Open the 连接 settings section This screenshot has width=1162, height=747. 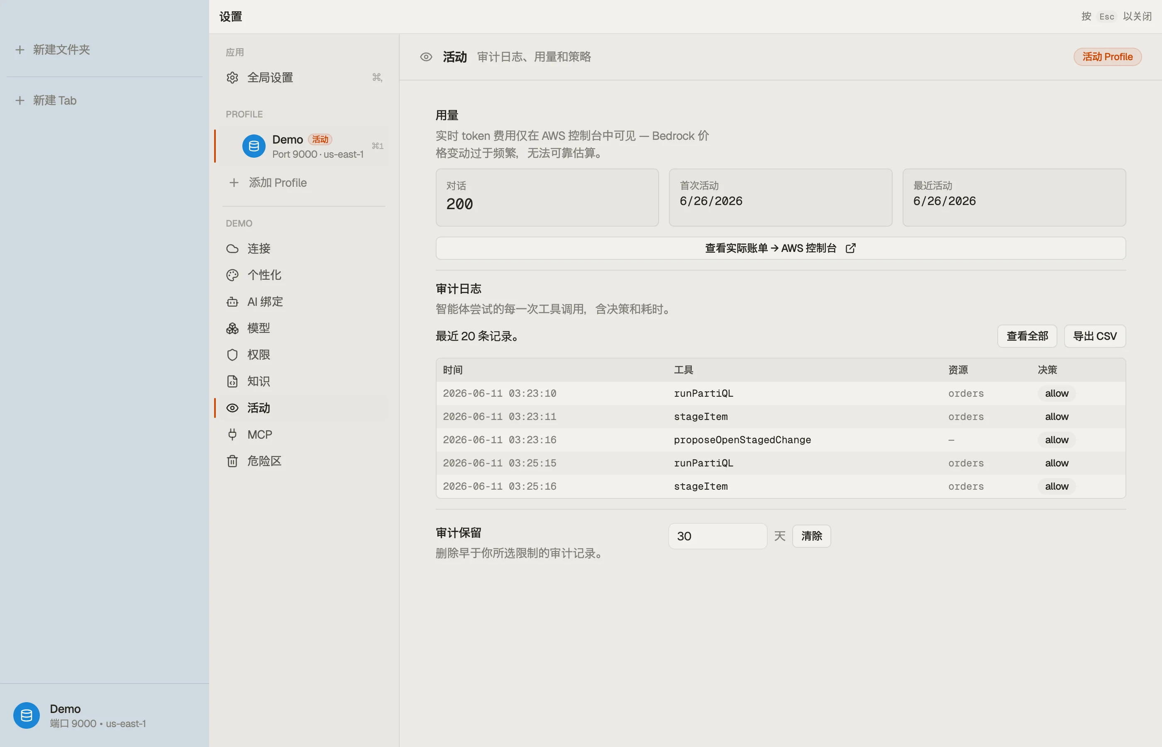[x=304, y=248]
